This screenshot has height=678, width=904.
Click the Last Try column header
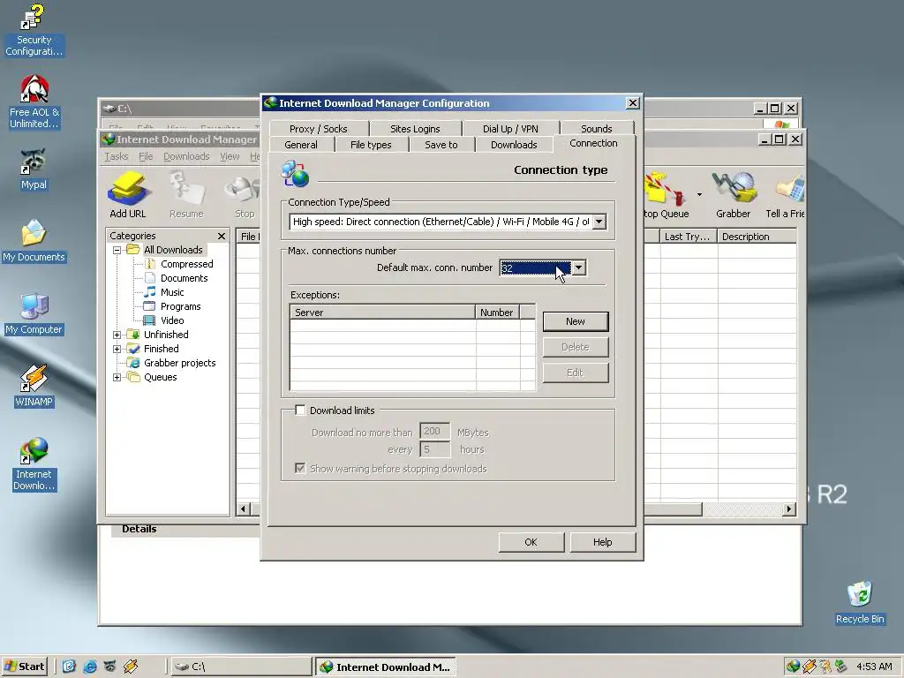[688, 237]
